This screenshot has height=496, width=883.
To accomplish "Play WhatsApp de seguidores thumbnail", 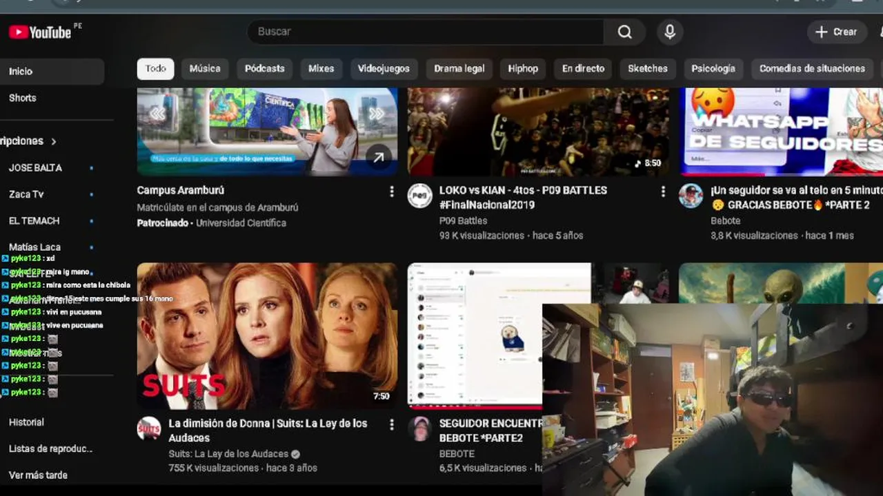I will coord(781,131).
